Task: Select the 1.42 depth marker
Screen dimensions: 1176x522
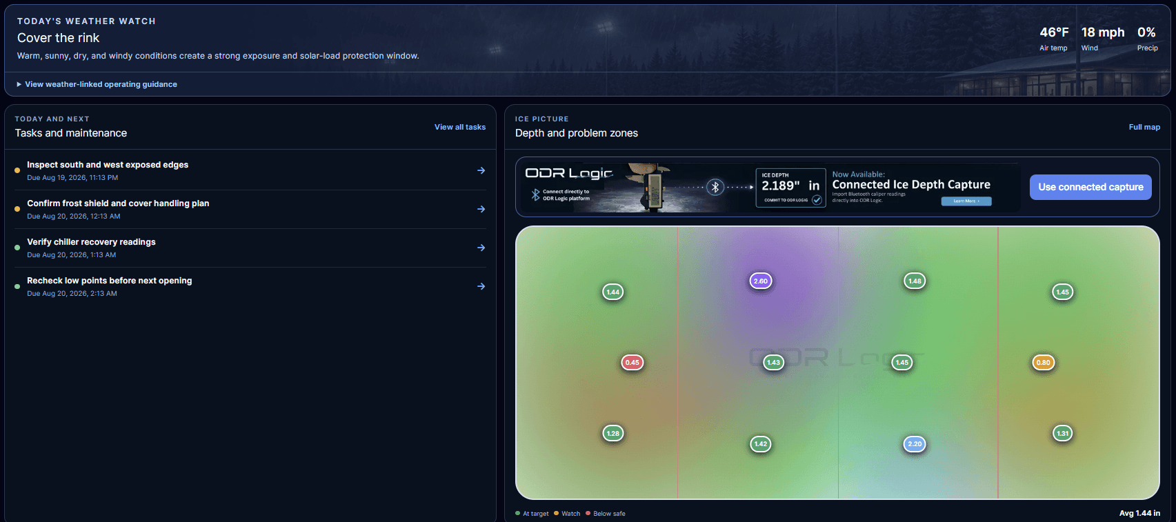Action: click(761, 444)
